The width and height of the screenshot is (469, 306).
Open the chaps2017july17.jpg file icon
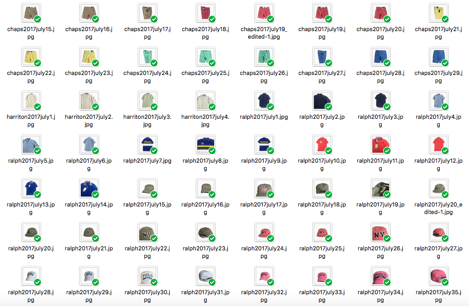pyautogui.click(x=148, y=13)
